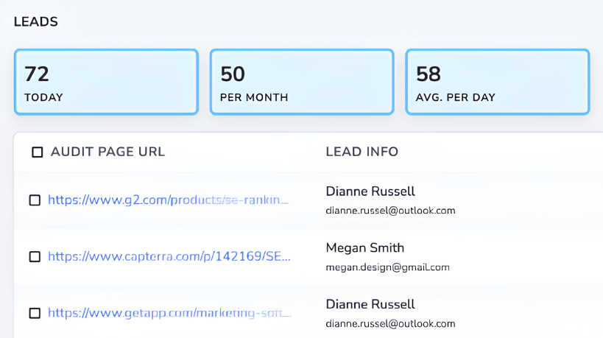Tick the capterra.com row checkbox
This screenshot has width=603, height=338.
(35, 257)
